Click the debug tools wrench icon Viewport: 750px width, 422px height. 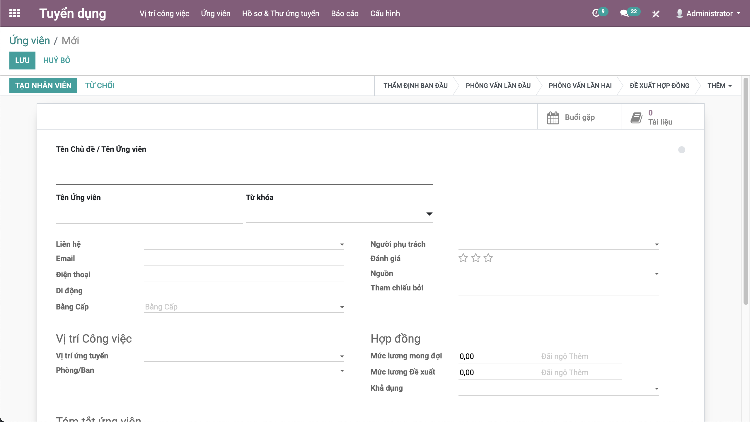click(656, 14)
